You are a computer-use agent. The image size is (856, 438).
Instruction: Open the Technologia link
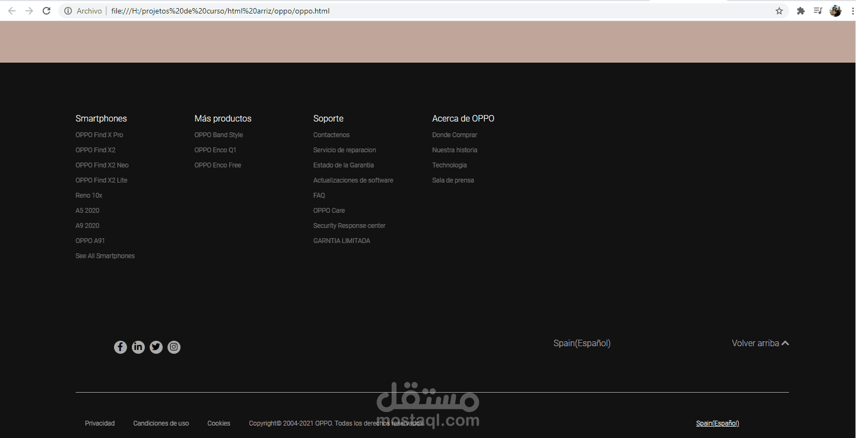[x=450, y=165]
